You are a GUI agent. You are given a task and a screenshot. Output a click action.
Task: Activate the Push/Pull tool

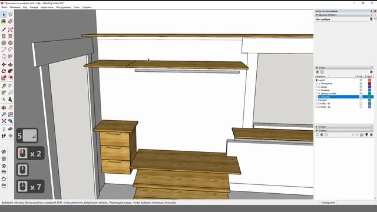(11, 65)
